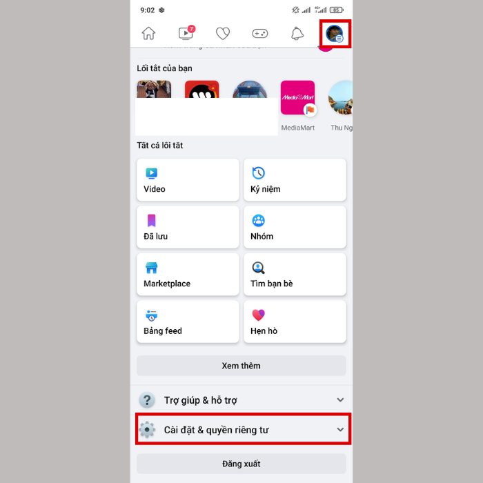The image size is (483, 483).
Task: Open the Hẹn hò dating card
Action: tap(295, 322)
